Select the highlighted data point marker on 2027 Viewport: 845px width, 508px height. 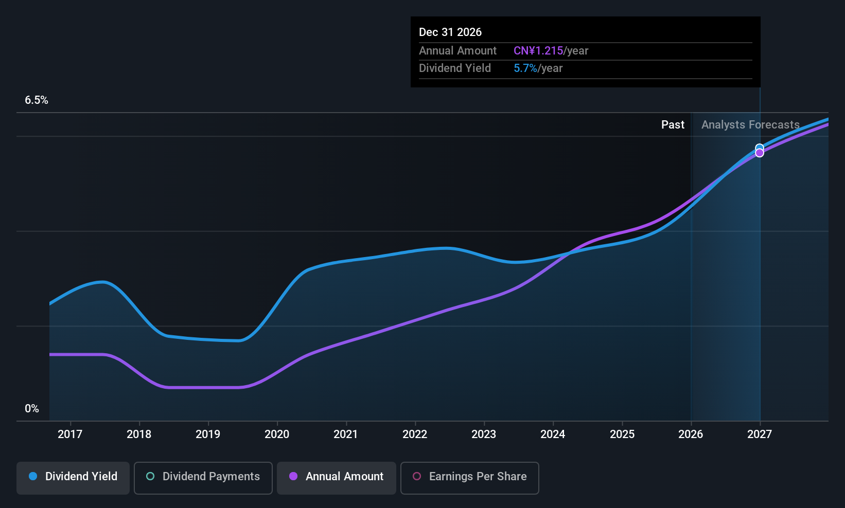tap(760, 147)
